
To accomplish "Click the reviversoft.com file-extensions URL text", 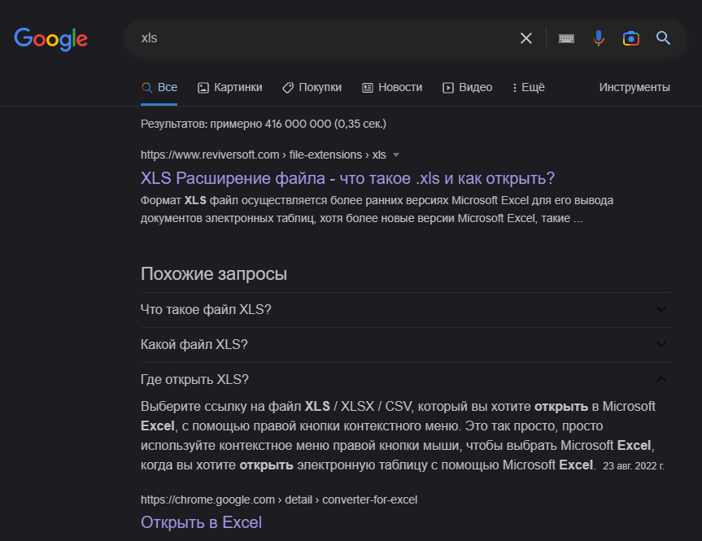I will [x=264, y=155].
